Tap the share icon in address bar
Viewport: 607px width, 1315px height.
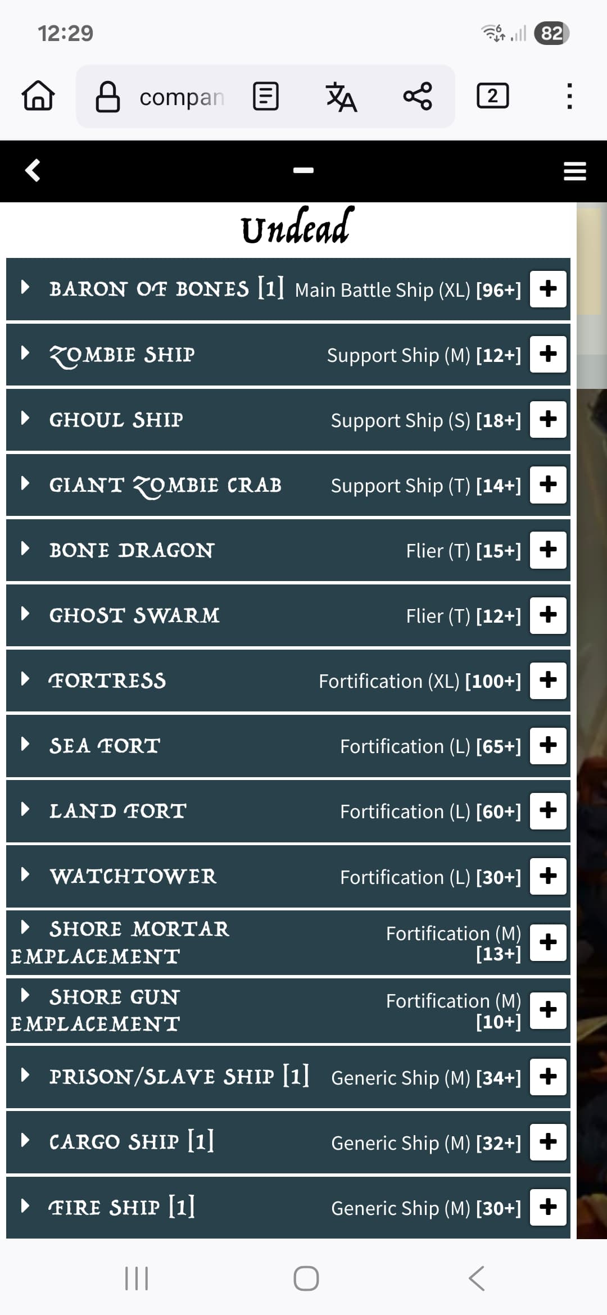click(418, 96)
